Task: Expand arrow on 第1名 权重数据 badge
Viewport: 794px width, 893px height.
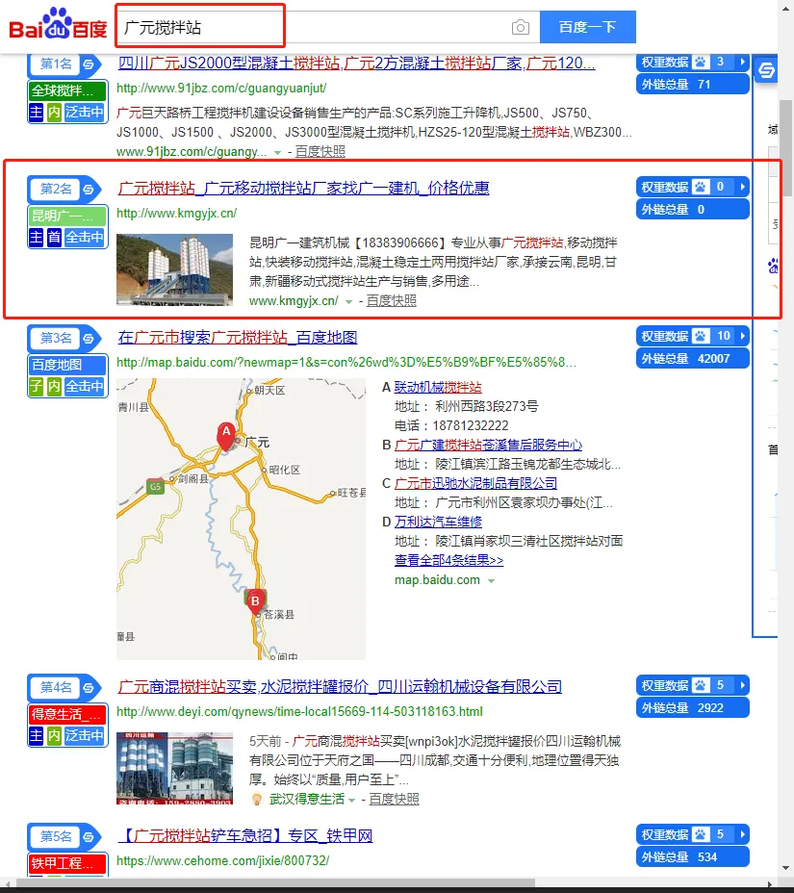Action: pos(741,63)
